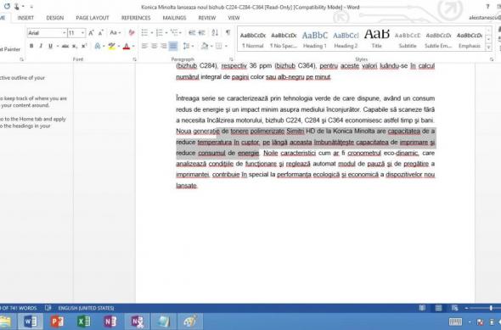Switch to the REVIEW tab
The width and height of the screenshot is (501, 330).
207,18
